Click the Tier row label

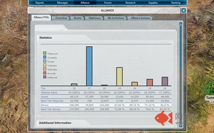(43, 88)
